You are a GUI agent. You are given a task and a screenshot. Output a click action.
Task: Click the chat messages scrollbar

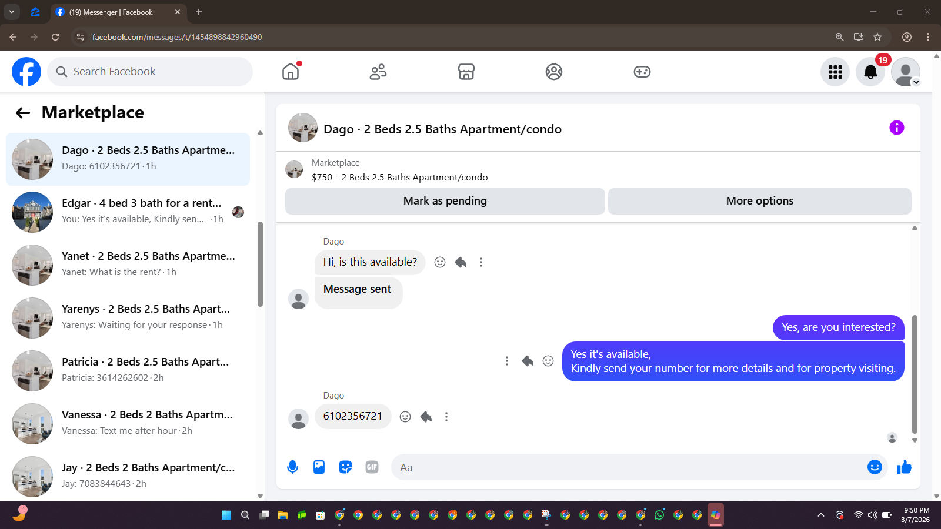coord(915,374)
